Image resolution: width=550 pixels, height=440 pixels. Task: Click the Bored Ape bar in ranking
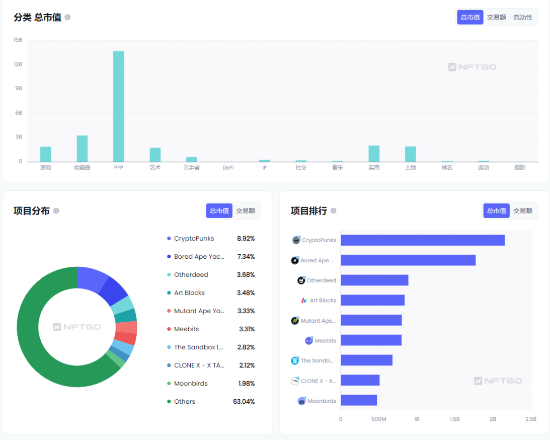[x=408, y=260]
